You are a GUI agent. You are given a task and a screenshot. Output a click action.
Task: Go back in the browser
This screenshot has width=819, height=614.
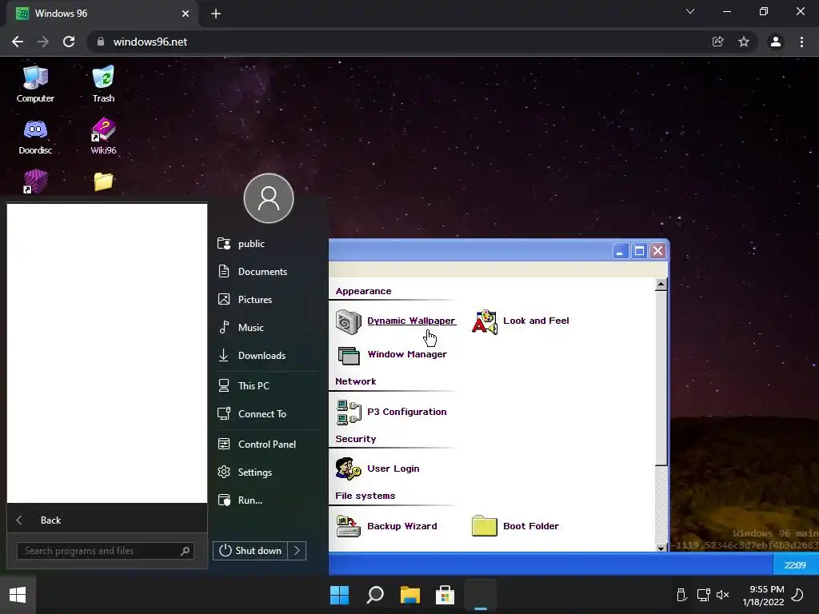pyautogui.click(x=18, y=42)
